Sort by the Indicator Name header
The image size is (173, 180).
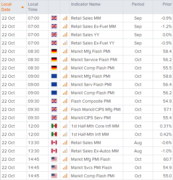[x=86, y=4]
